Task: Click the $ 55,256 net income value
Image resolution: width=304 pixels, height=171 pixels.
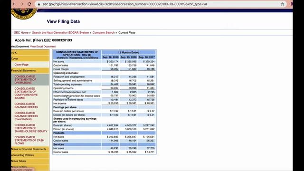Action: click(113, 104)
